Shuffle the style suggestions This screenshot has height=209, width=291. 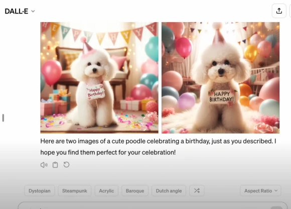pos(197,190)
